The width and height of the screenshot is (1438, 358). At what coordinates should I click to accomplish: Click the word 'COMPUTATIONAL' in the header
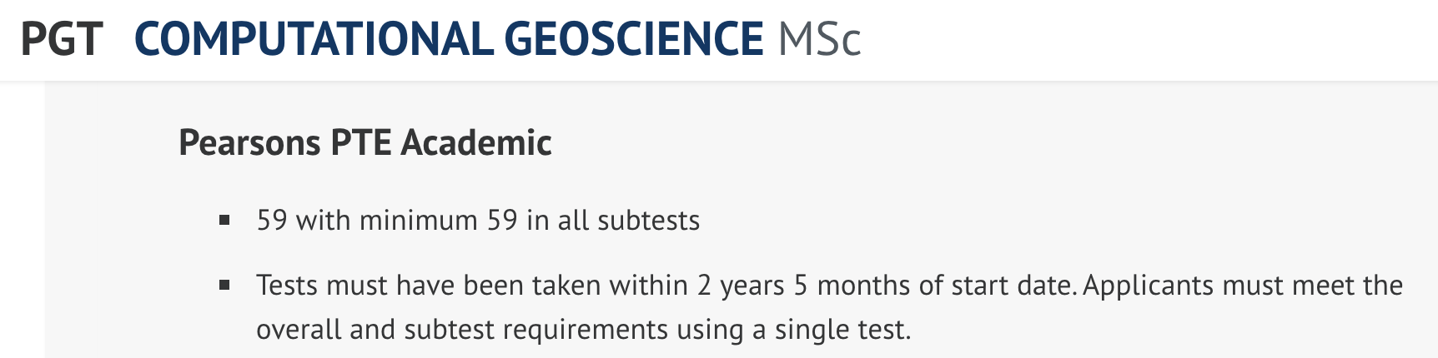pos(314,39)
